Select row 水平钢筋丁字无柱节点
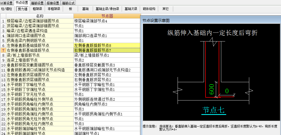Screen dimensions: 281x135 [x=40, y=95]
